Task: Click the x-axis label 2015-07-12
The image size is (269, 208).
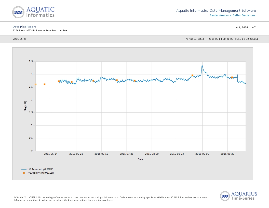Action: (x=101, y=154)
